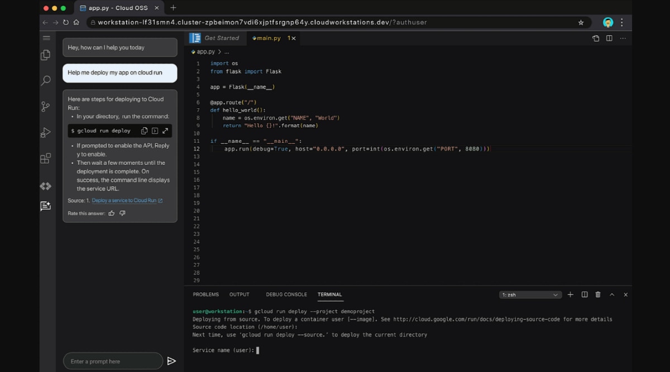Rate the answer with thumbs down
The height and width of the screenshot is (372, 670).
point(122,212)
